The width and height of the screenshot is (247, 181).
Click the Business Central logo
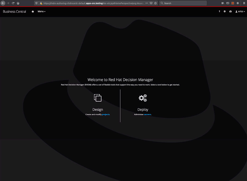pyautogui.click(x=14, y=12)
